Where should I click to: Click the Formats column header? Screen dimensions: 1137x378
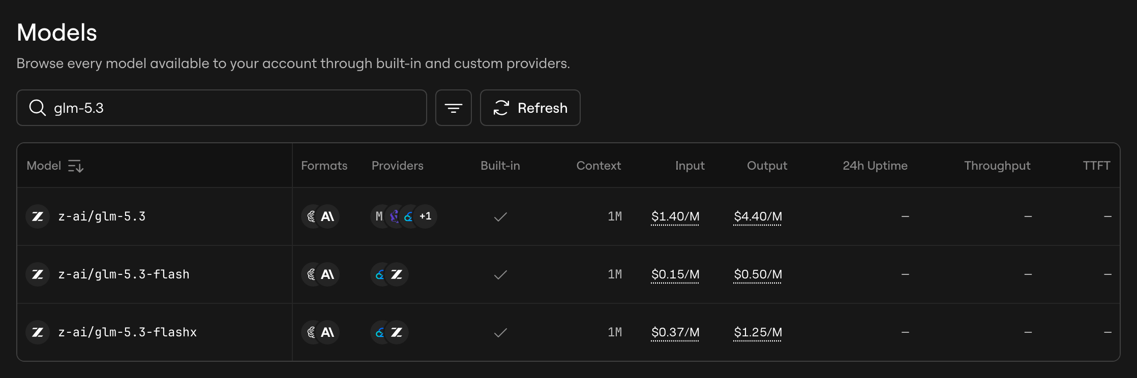(x=324, y=166)
